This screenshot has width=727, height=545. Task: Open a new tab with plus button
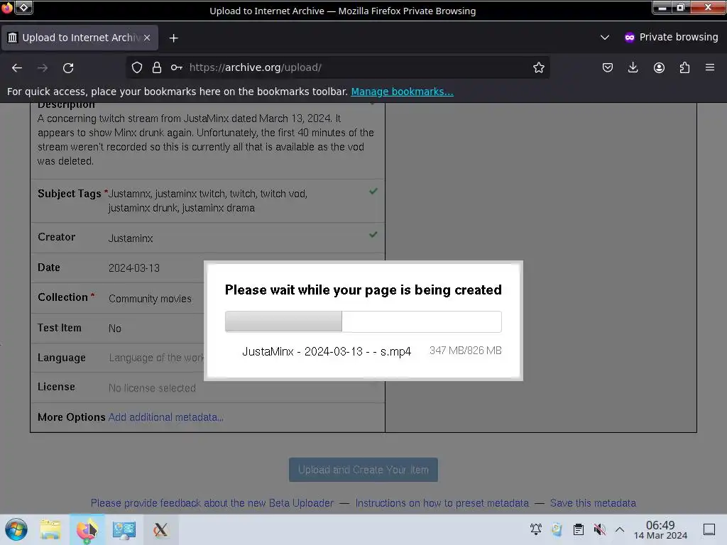click(173, 38)
